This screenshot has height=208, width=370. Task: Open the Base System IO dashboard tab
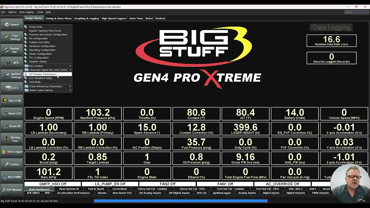[69, 189]
